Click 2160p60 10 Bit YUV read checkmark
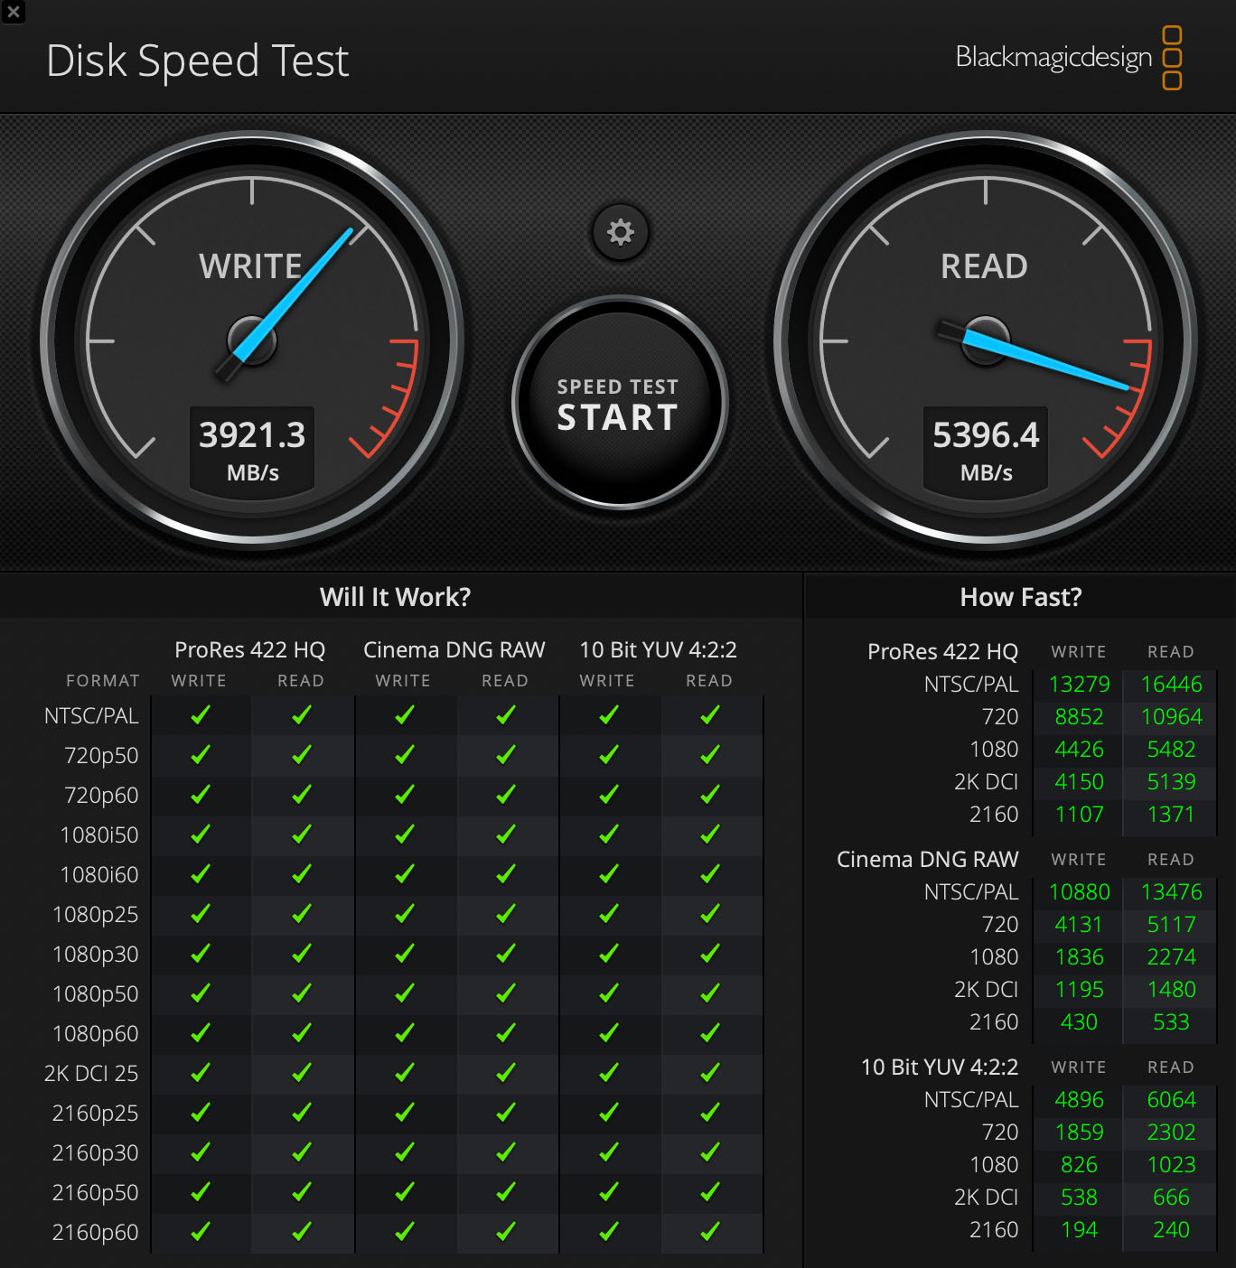Viewport: 1236px width, 1268px height. click(x=709, y=1232)
